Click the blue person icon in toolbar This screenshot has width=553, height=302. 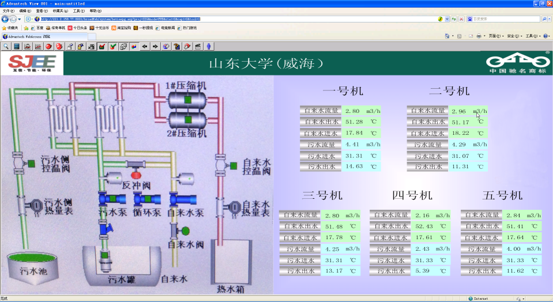tap(208, 46)
